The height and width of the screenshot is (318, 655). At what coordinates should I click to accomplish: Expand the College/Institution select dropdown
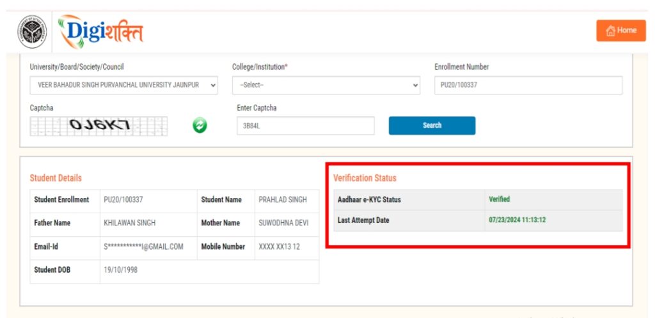click(x=326, y=85)
